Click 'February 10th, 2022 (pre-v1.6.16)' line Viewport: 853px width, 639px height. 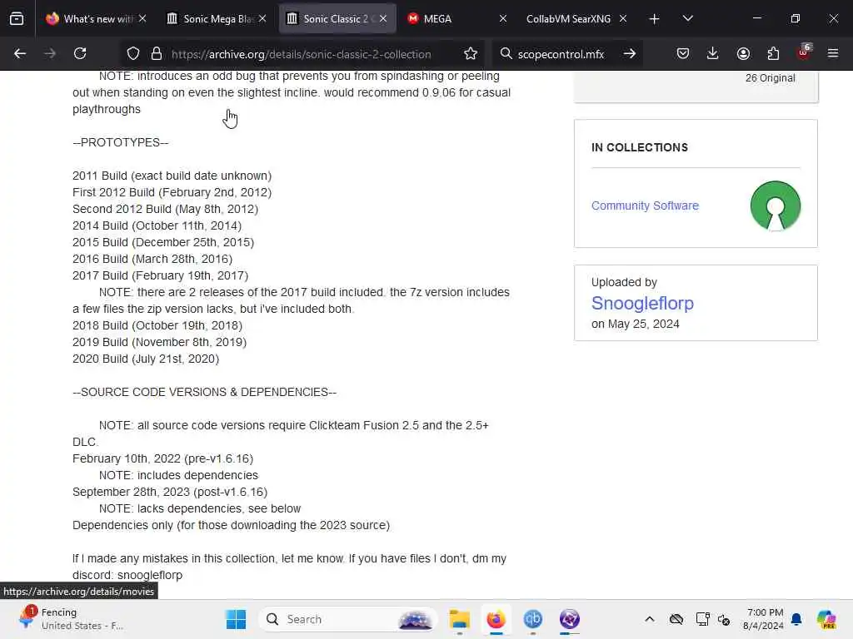(162, 458)
